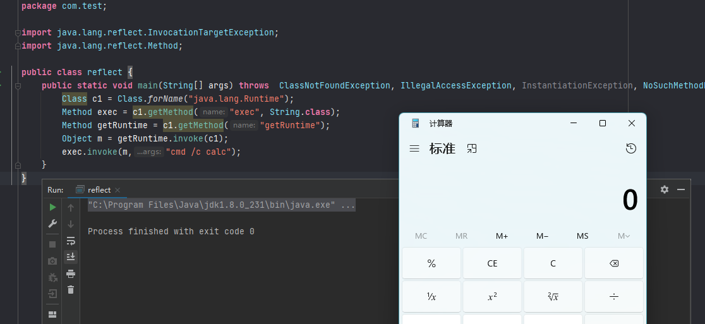Click the stop process square icon
The width and height of the screenshot is (705, 324).
pyautogui.click(x=52, y=244)
